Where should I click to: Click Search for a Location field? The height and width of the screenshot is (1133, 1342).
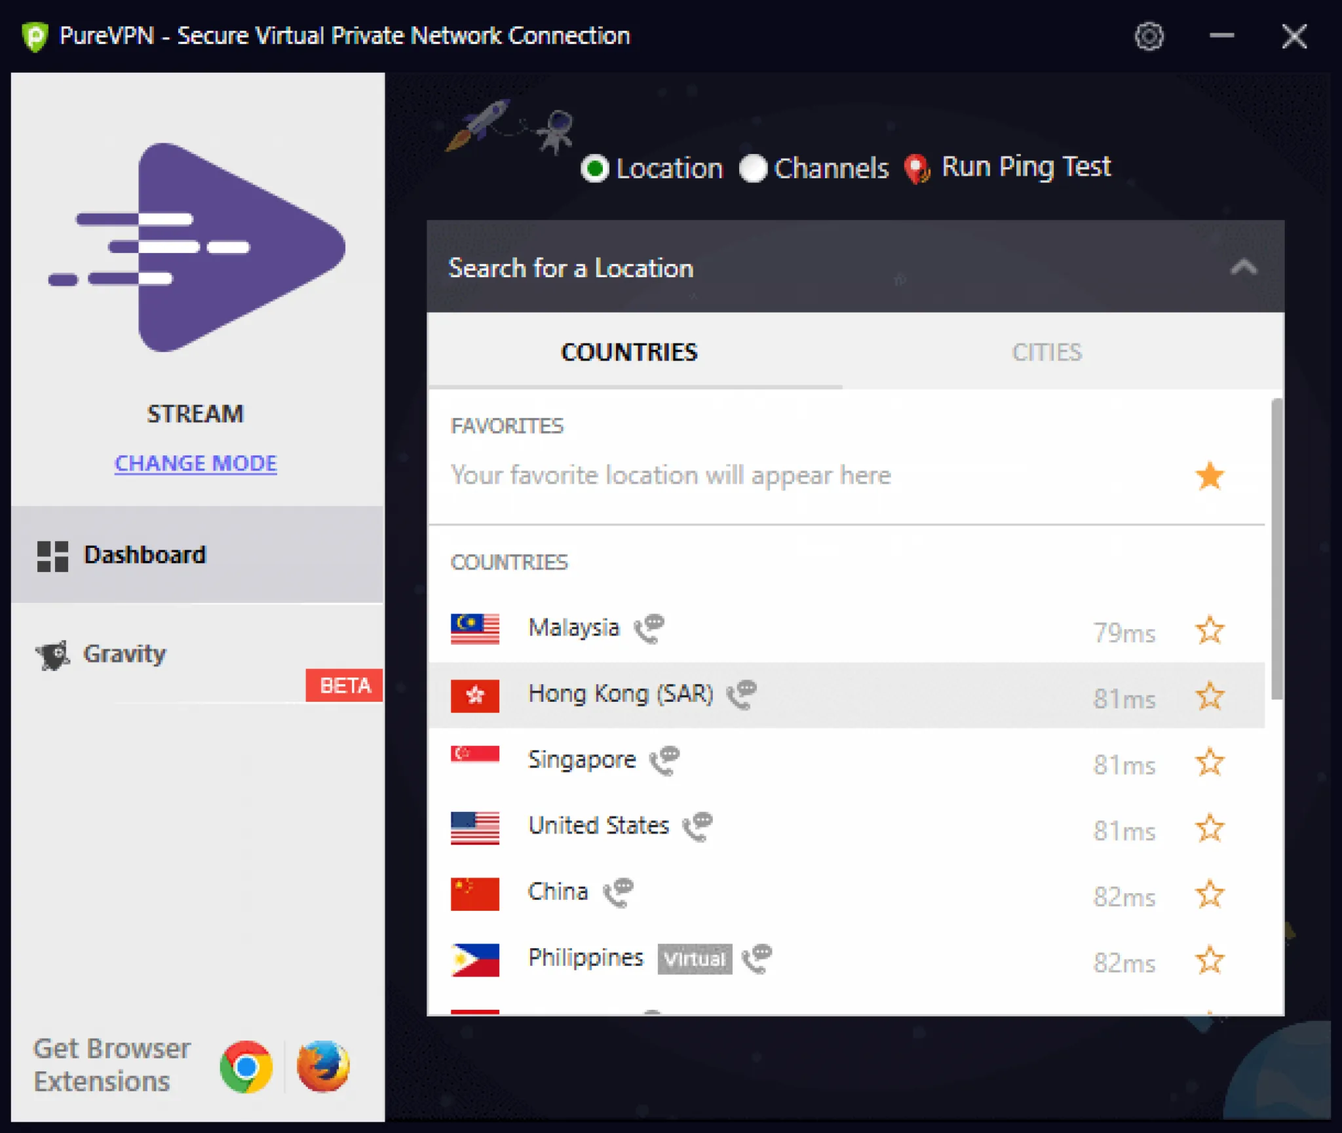(x=826, y=267)
